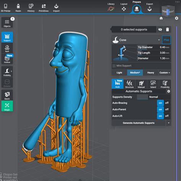The image size is (181, 181).
Task: Enable the Mini Support checkbox
Action: 114,66
